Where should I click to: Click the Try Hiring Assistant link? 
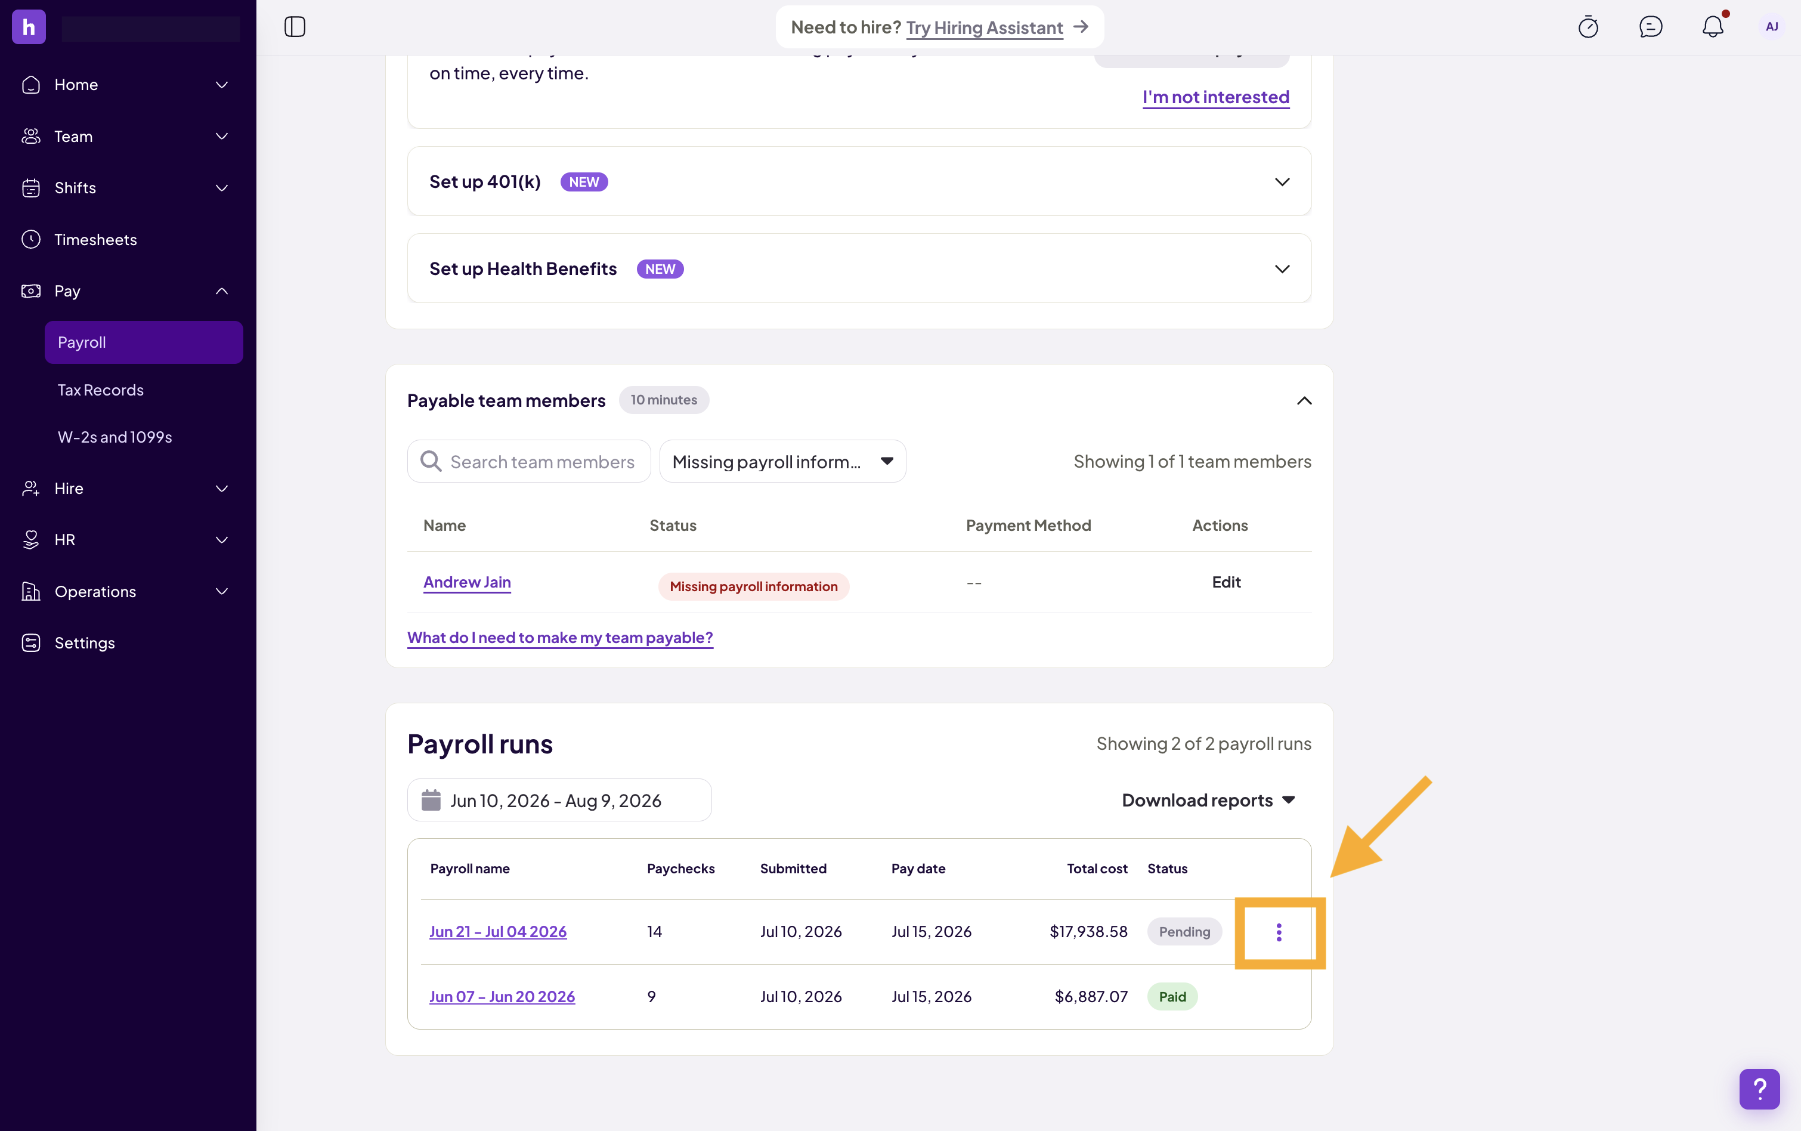[x=984, y=27]
